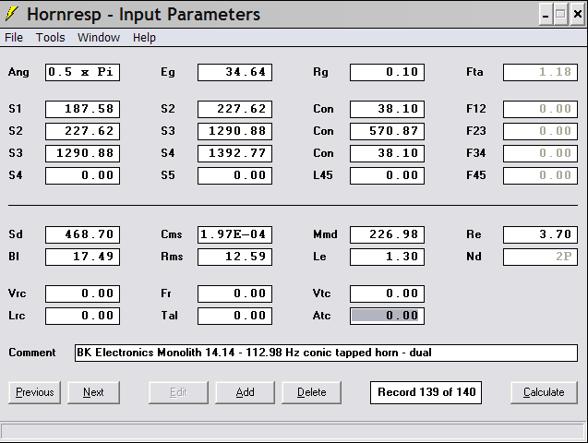Open the Help menu
Screen dimensions: 588x443
click(144, 38)
